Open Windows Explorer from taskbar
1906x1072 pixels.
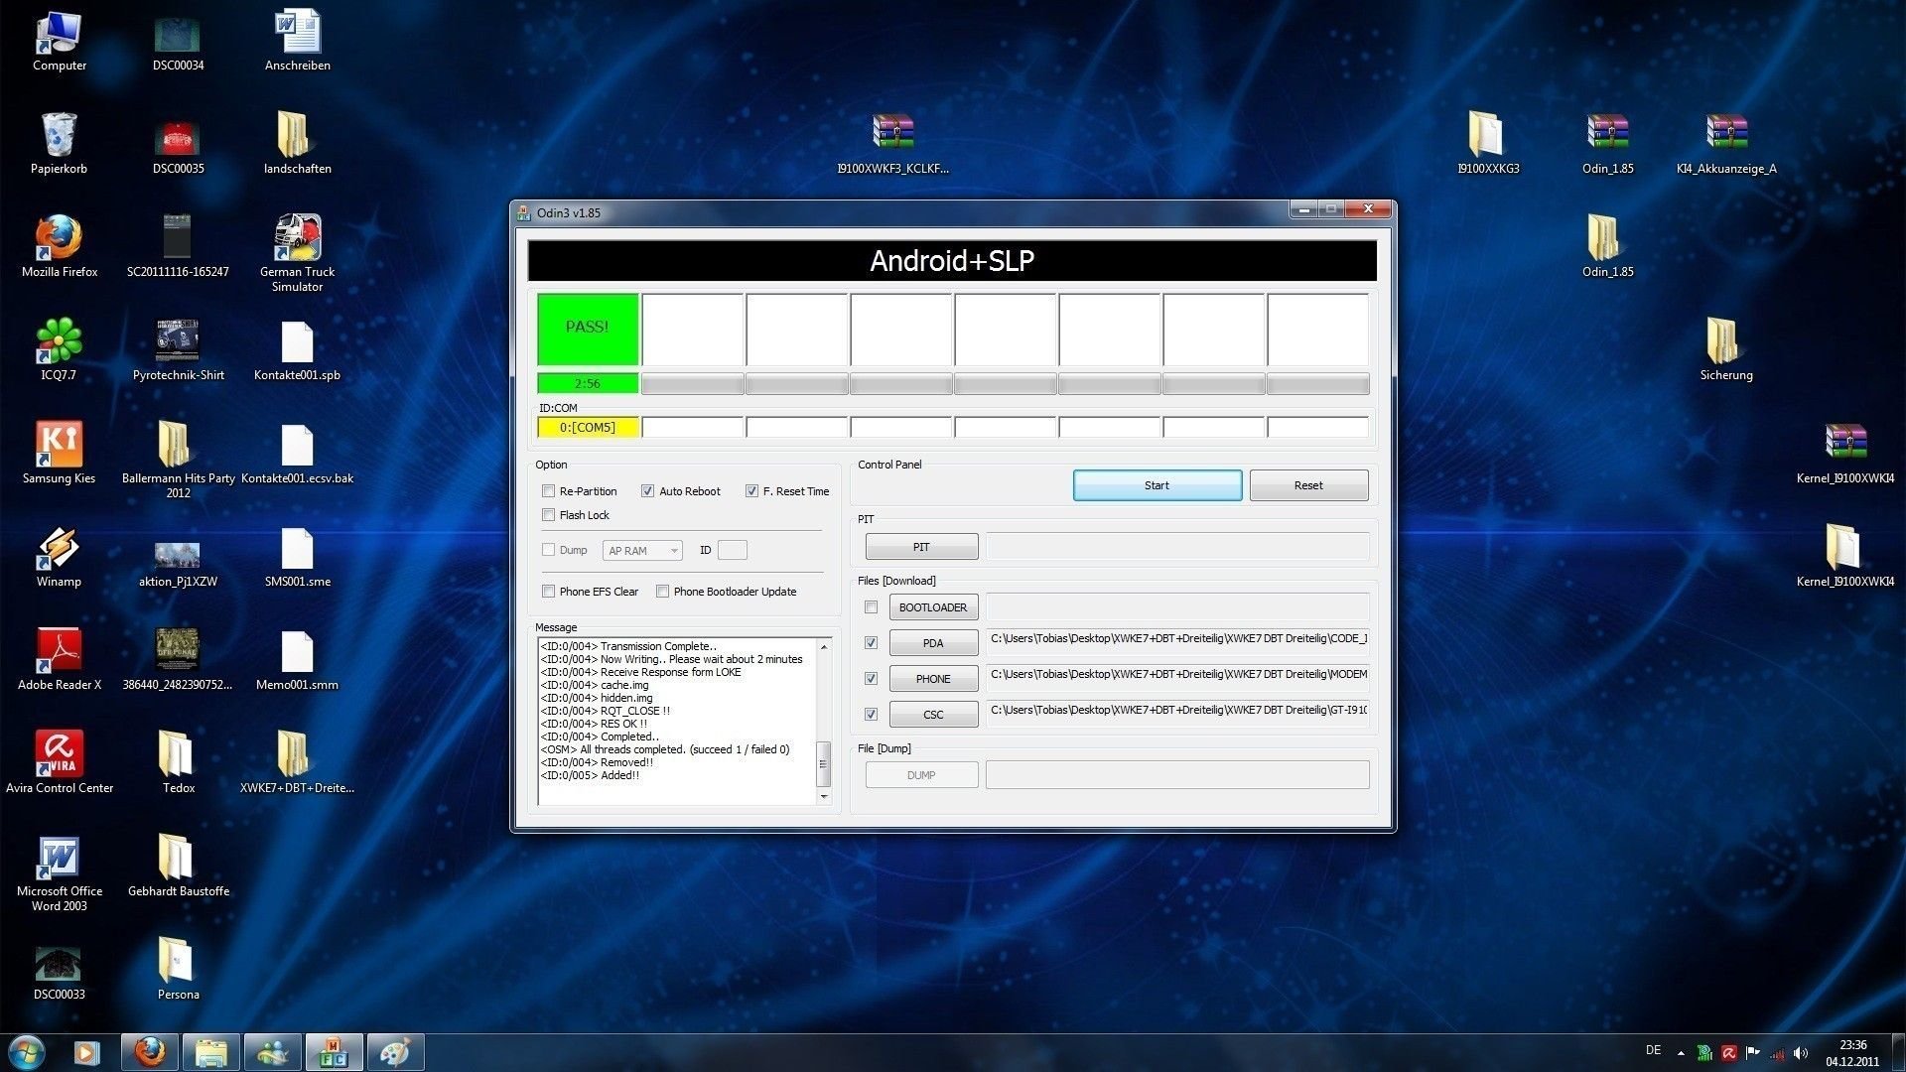(211, 1052)
